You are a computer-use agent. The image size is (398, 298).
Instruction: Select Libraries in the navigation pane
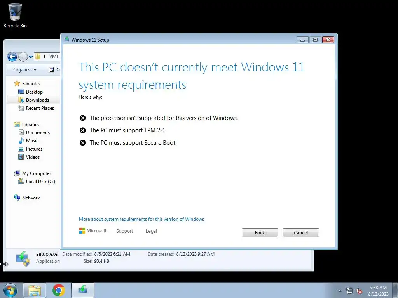tap(30, 125)
